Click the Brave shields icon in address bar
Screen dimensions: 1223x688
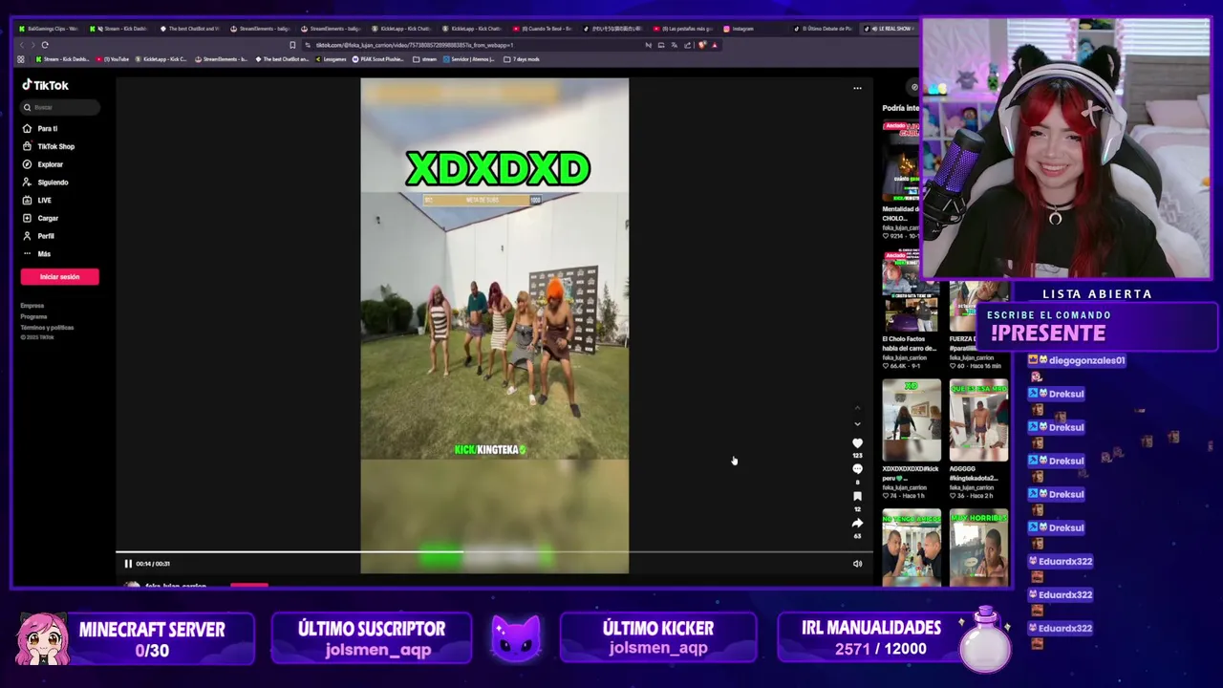(x=702, y=45)
